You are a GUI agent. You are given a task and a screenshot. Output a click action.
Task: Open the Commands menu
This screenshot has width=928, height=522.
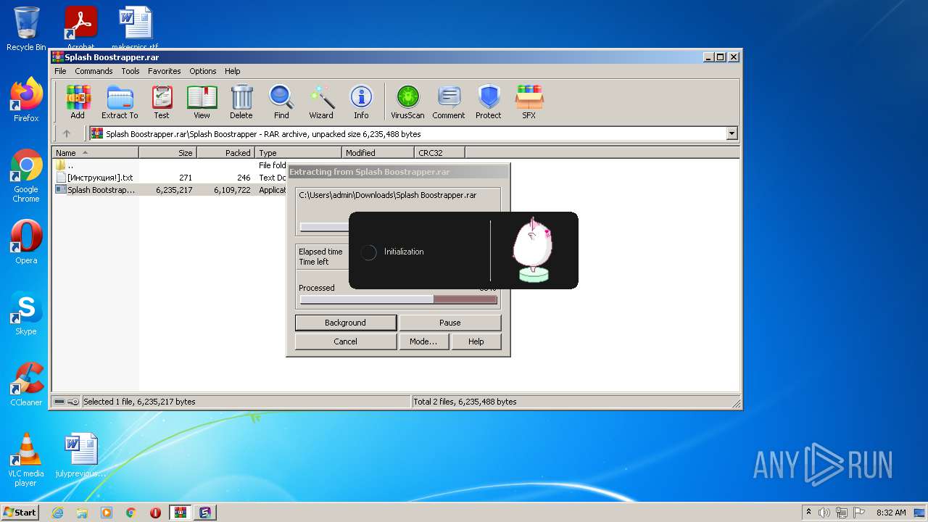(x=94, y=71)
